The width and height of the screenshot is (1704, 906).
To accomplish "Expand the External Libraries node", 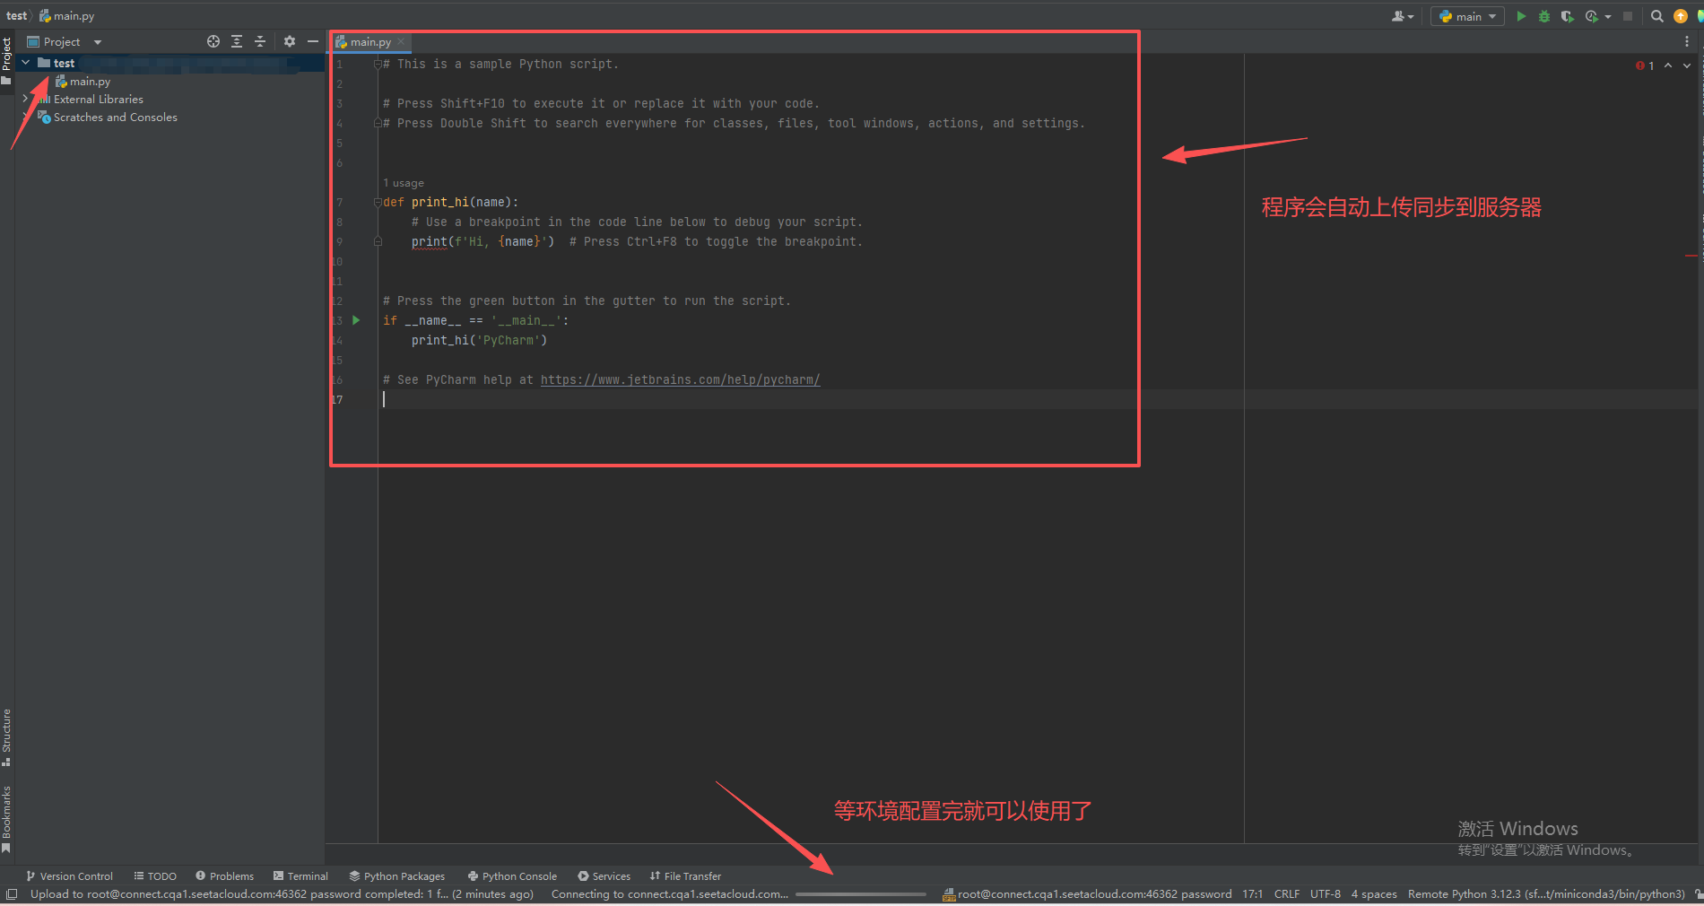I will coord(25,100).
